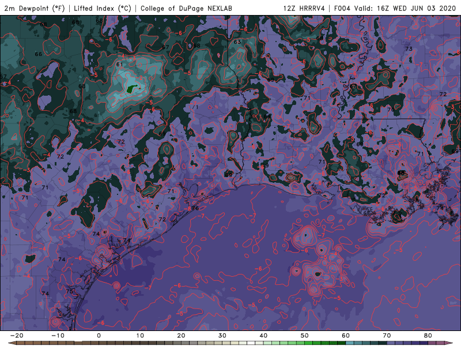Screen dimensions: 461x346
Task: Click the right arrow end of the color bar
Action: 449,343
